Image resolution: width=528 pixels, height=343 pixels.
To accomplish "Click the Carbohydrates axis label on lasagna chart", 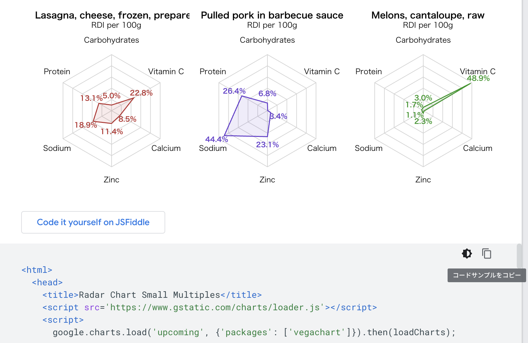I will 111,40.
